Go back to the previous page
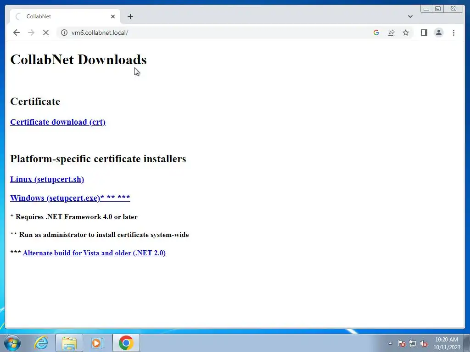The width and height of the screenshot is (470, 352). pos(17,33)
